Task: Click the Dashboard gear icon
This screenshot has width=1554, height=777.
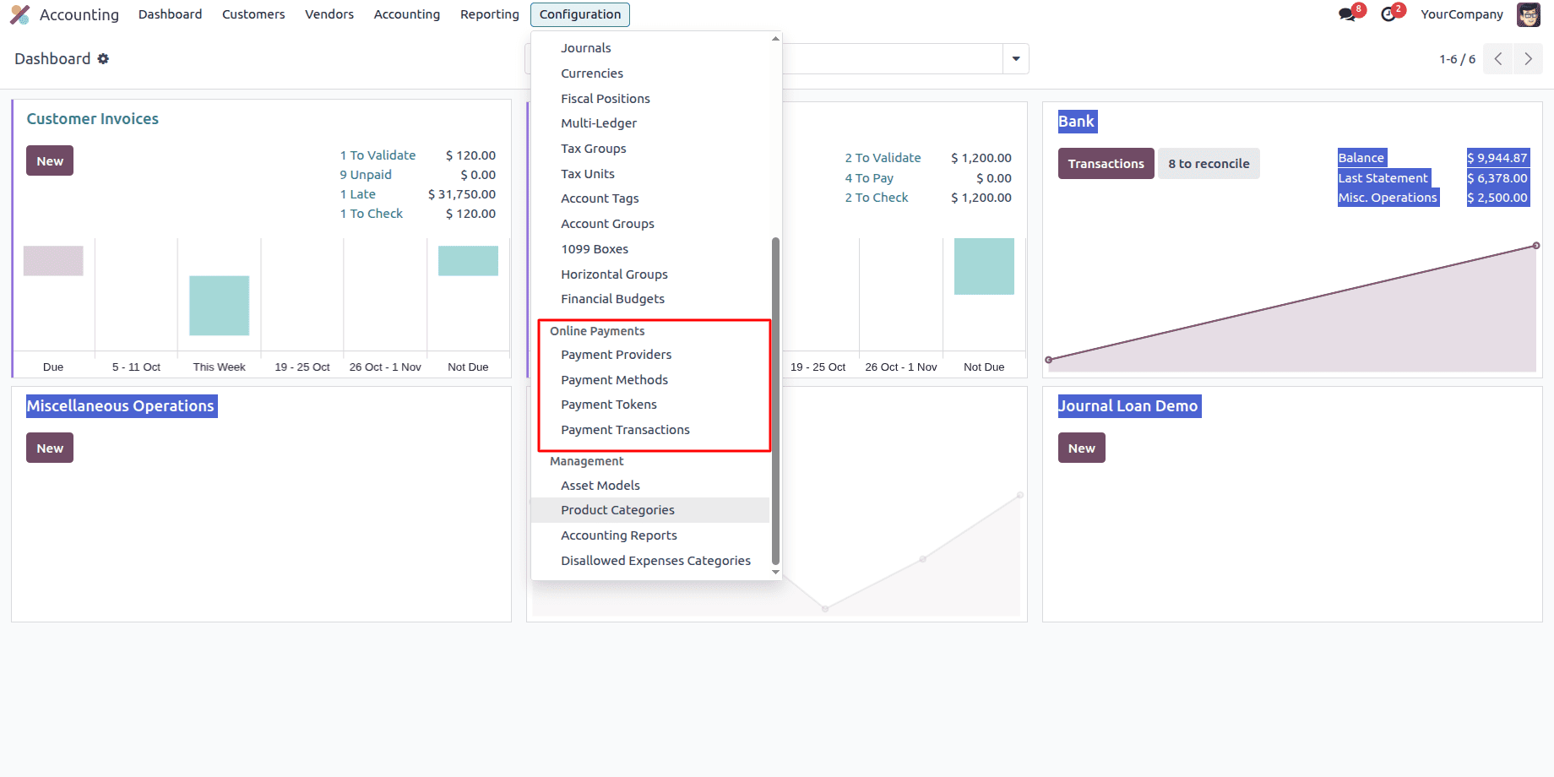Action: click(x=103, y=58)
